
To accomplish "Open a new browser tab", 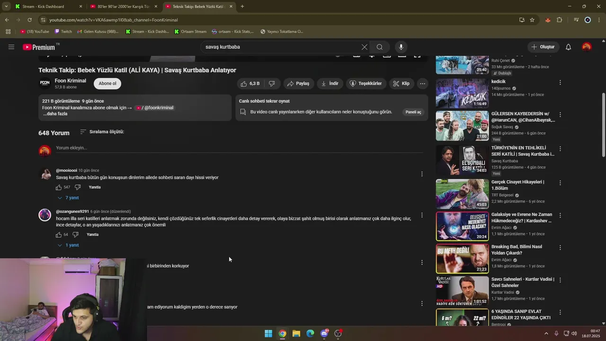I will (x=242, y=7).
